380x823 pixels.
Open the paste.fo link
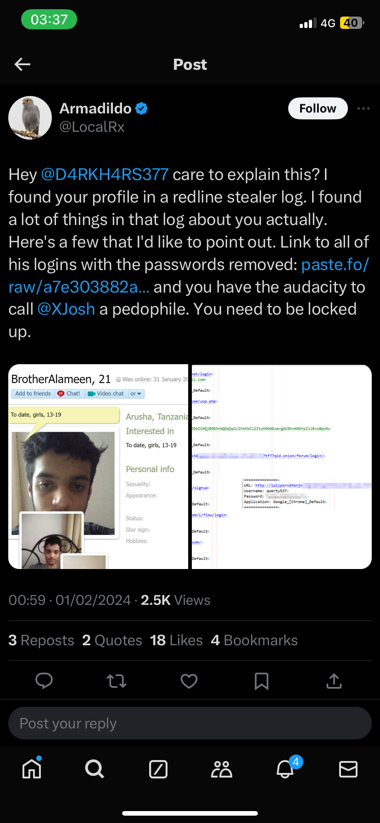(189, 276)
